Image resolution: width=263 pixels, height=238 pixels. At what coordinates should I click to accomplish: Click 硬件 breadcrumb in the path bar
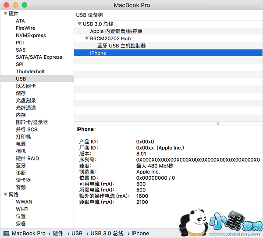[x=58, y=233]
